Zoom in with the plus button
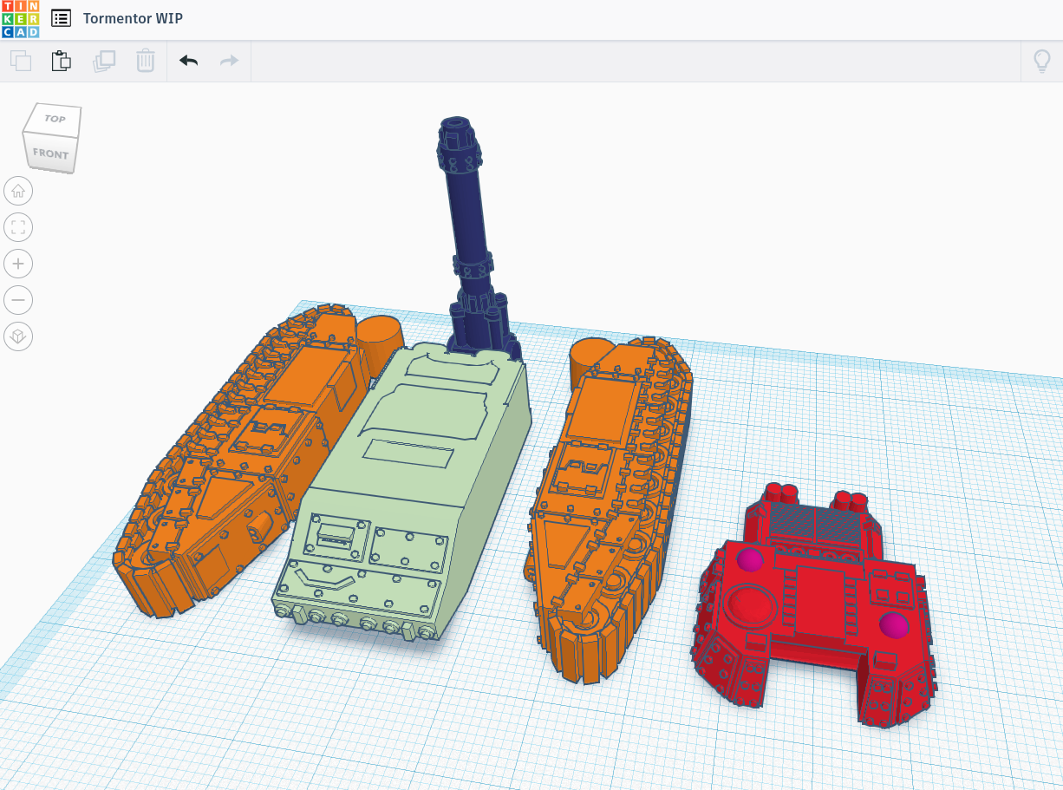Viewport: 1063px width, 790px height. [x=18, y=264]
